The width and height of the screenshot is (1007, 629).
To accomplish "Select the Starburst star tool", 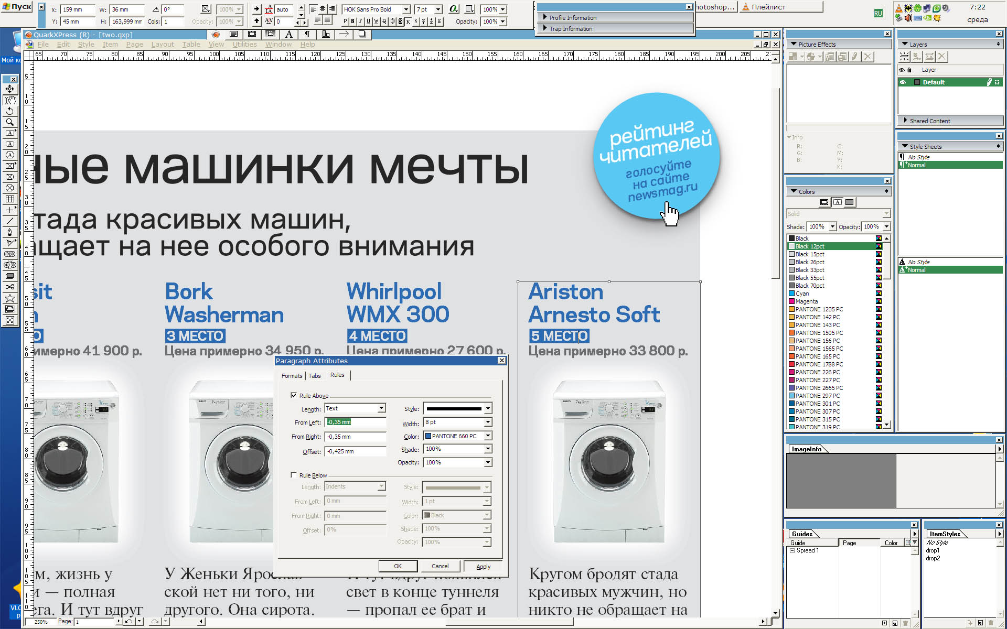I will (10, 298).
